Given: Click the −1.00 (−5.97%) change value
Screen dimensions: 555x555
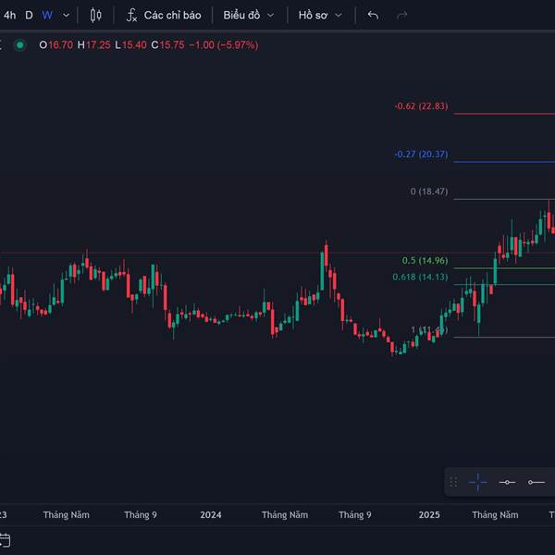Looking at the screenshot, I should 223,45.
